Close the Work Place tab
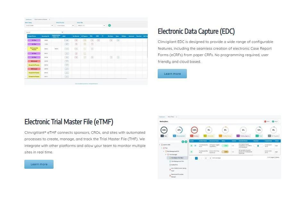The height and width of the screenshot is (197, 300). [176, 117]
